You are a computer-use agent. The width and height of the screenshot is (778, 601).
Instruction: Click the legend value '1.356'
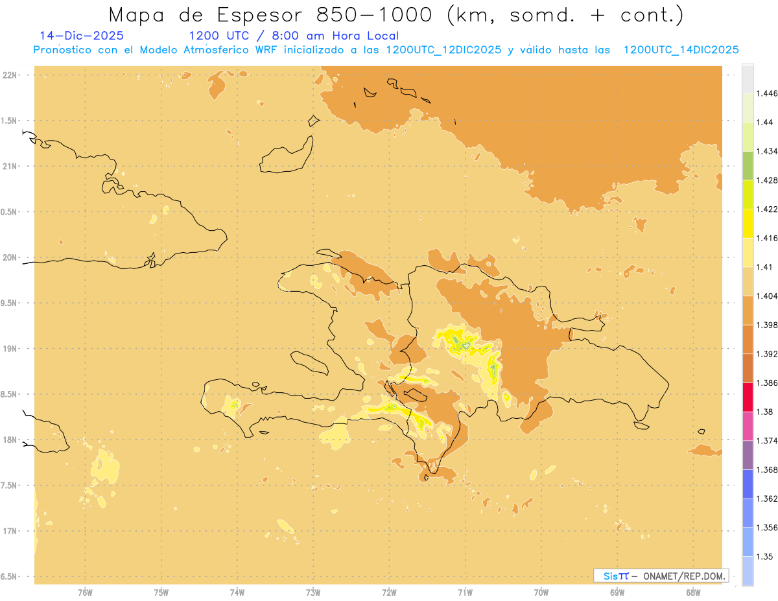[x=766, y=528]
